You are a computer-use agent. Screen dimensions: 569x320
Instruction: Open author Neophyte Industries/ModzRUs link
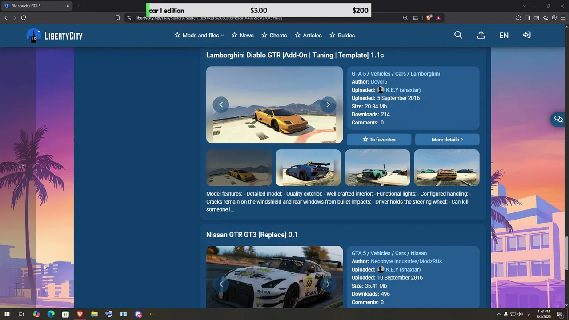tap(406, 261)
